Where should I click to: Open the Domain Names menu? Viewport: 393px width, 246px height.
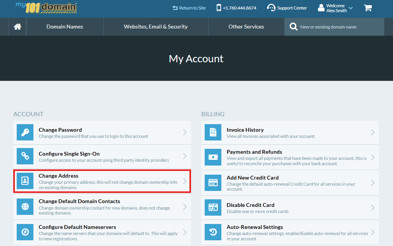(x=65, y=27)
